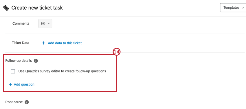Click the 'Use Qualtrics survey editor' checkbox label
This screenshot has width=246, height=109.
(x=62, y=71)
